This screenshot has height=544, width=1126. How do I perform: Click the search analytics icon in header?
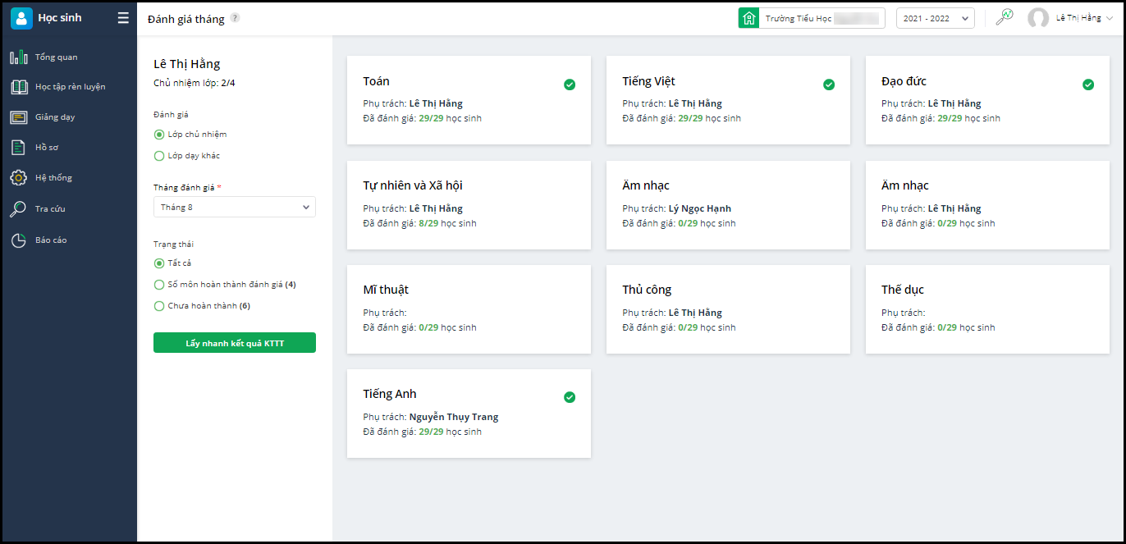pyautogui.click(x=1004, y=17)
